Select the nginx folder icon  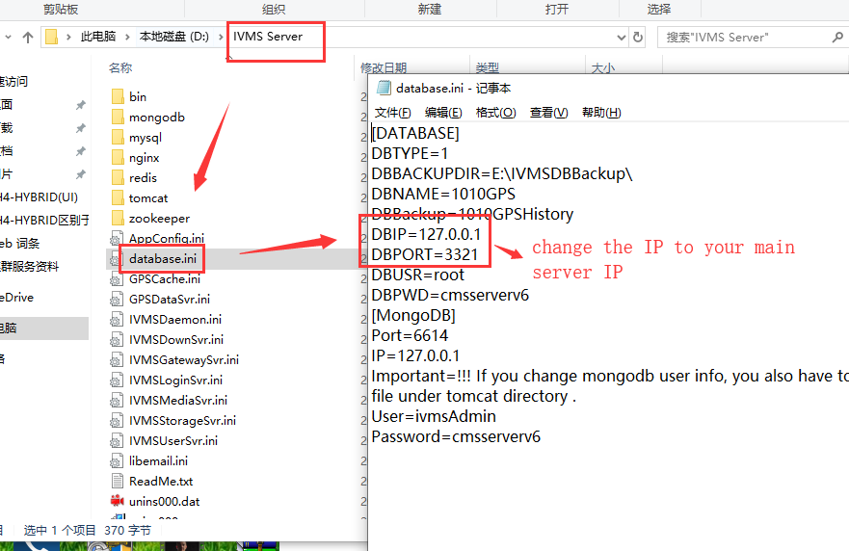(x=118, y=158)
